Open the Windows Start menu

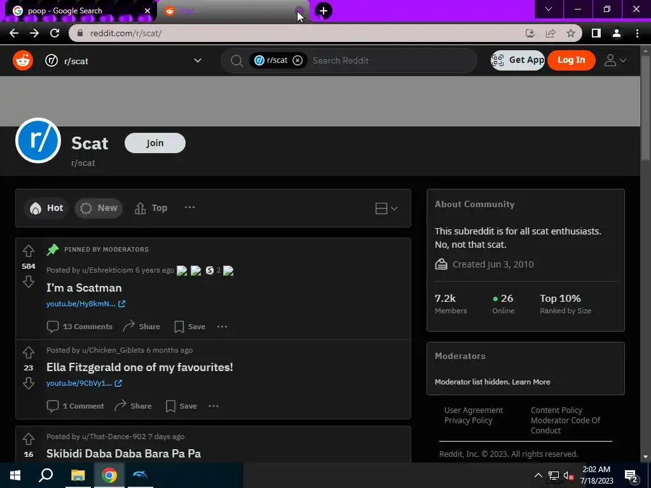pyautogui.click(x=15, y=475)
